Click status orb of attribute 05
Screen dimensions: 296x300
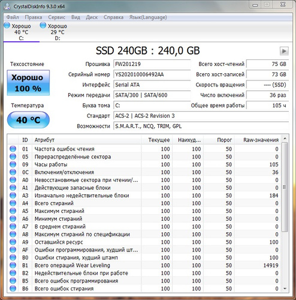13,157
